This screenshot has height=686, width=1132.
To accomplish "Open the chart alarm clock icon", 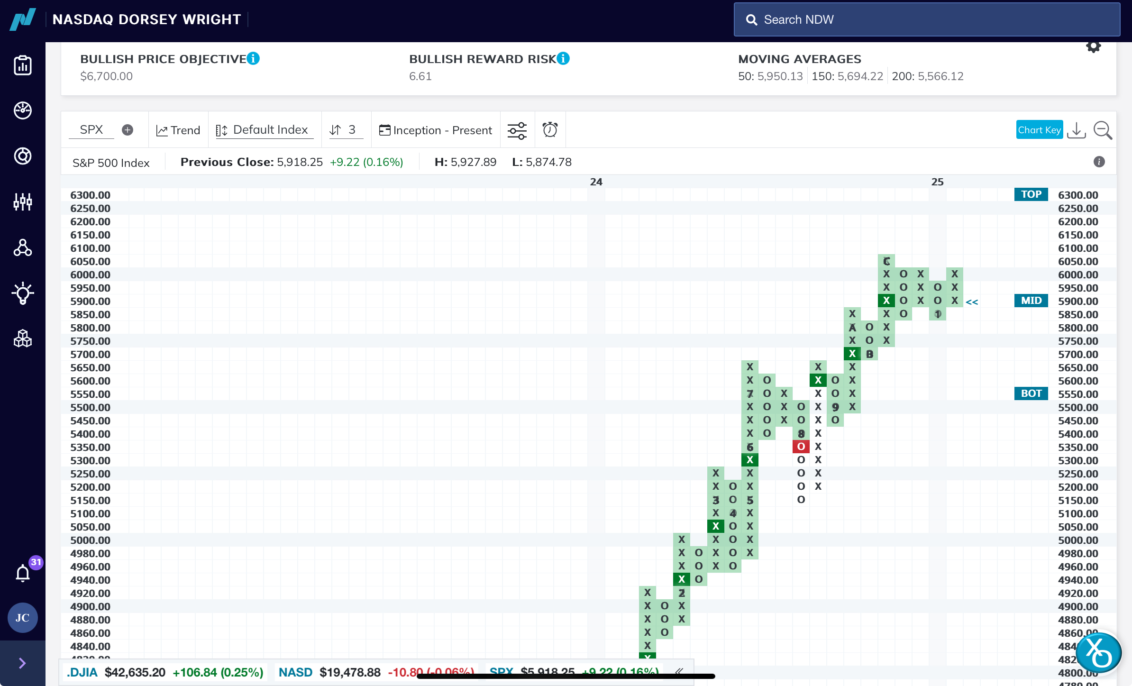I will click(550, 130).
